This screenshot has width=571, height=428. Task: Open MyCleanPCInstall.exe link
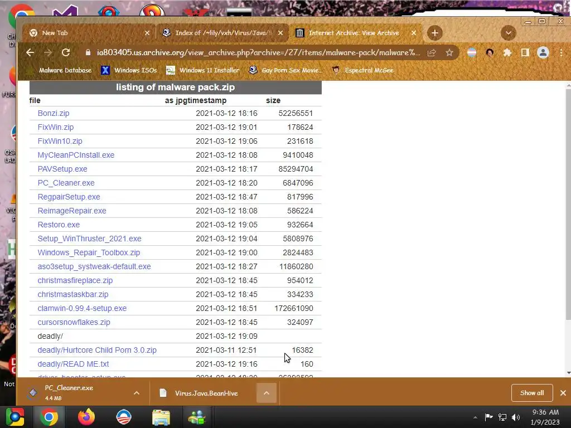pos(76,155)
